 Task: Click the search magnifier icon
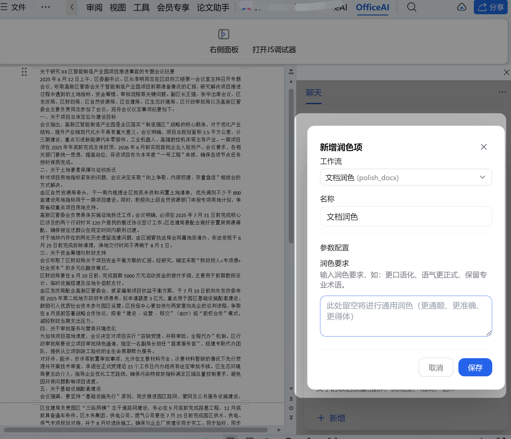tap(412, 7)
